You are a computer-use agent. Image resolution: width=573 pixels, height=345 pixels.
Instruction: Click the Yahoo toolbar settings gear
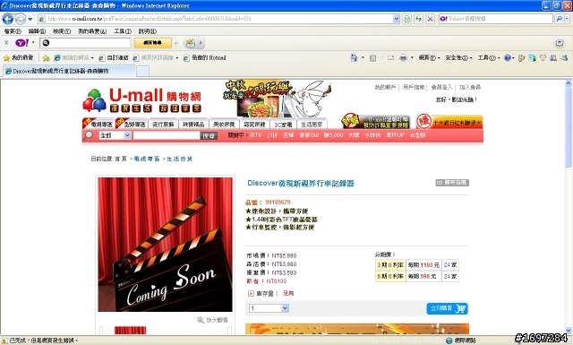(x=560, y=43)
